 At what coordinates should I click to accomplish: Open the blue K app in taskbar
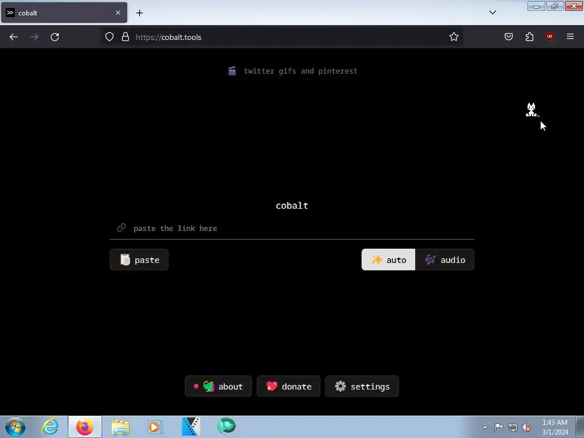tap(190, 427)
